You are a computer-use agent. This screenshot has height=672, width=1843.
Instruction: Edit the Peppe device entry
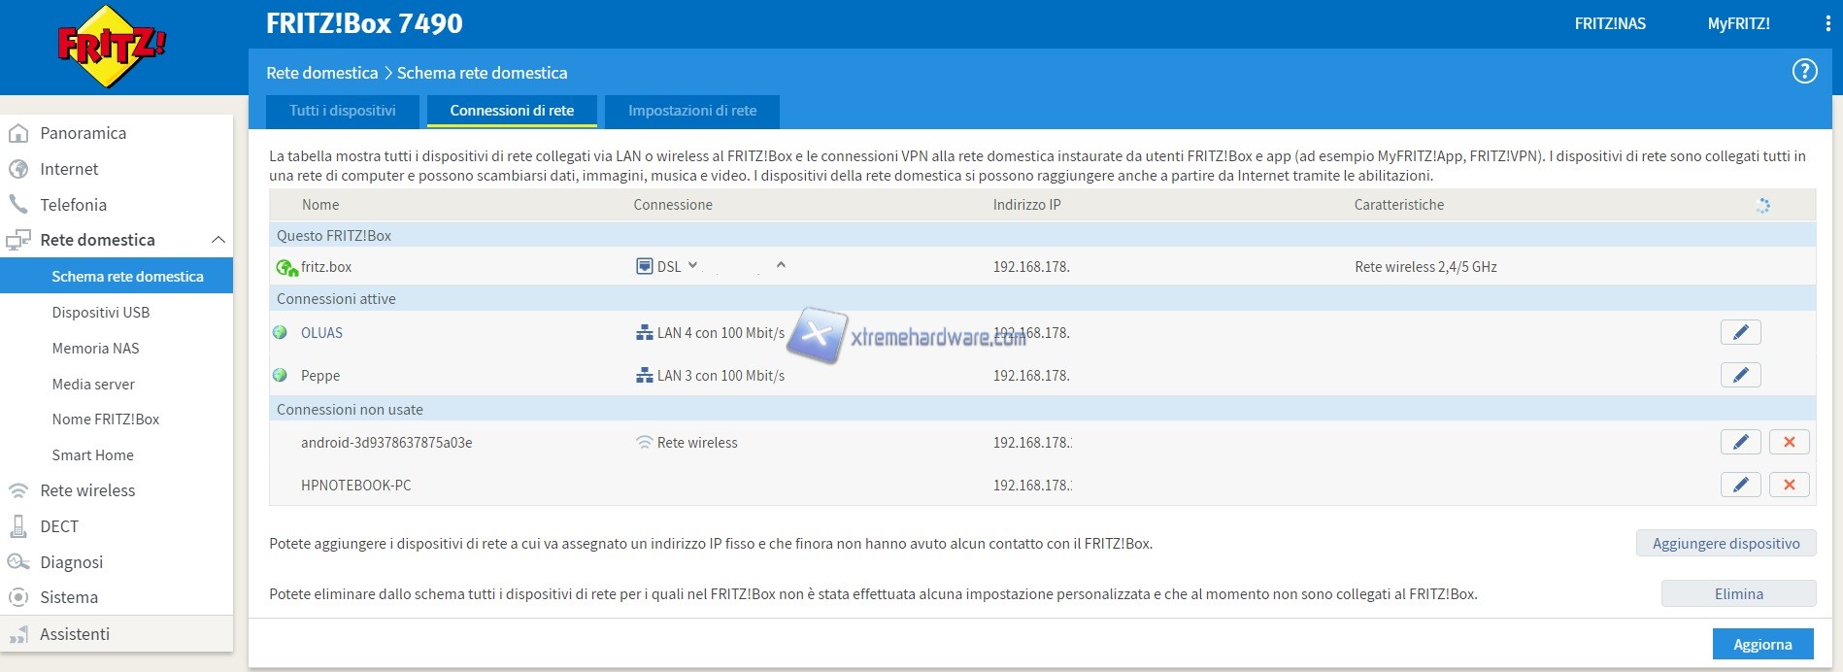point(1740,376)
